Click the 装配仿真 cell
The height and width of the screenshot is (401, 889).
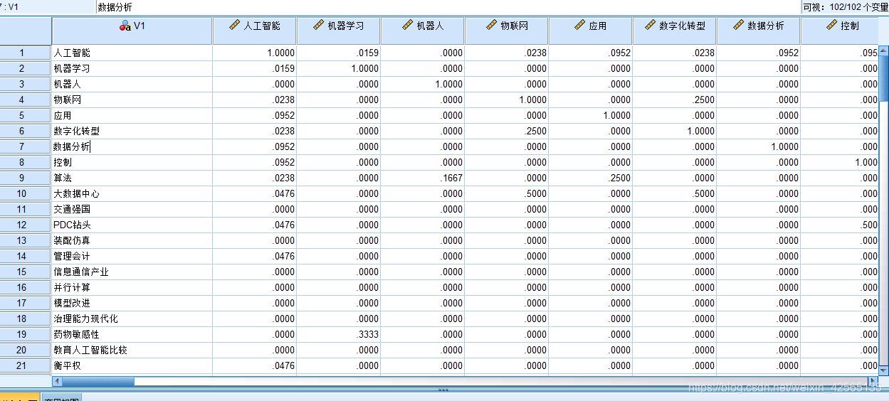point(132,240)
